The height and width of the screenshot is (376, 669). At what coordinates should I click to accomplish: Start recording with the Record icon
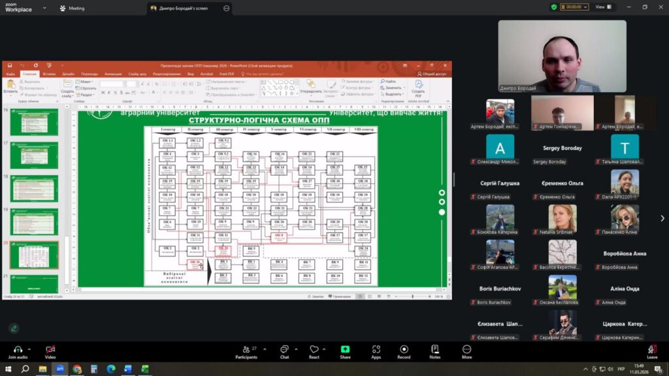coord(404,349)
